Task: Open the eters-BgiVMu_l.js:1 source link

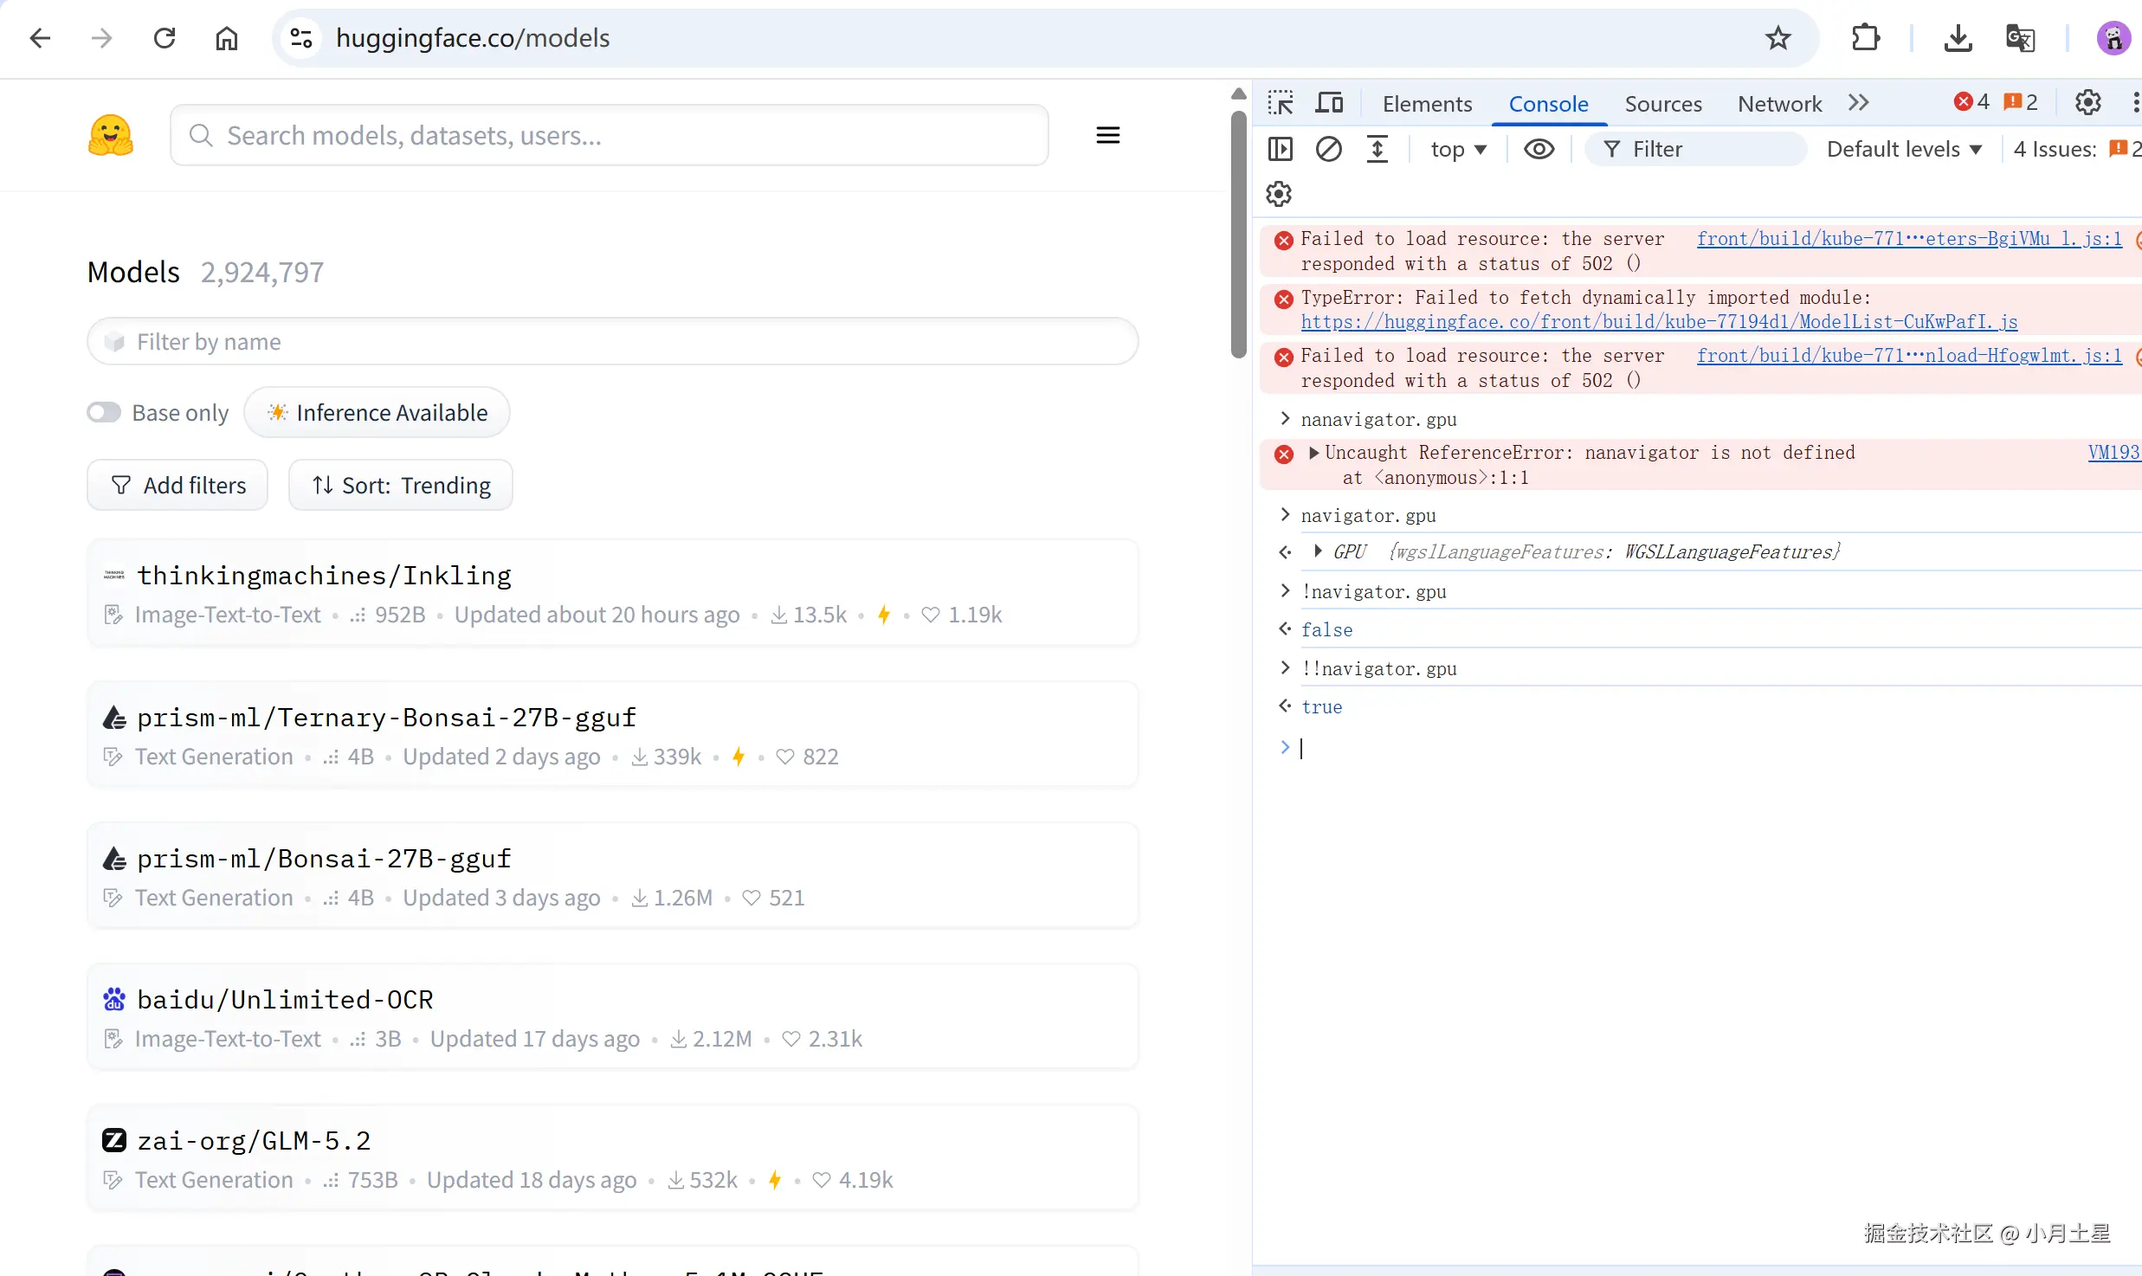Action: (x=1909, y=239)
